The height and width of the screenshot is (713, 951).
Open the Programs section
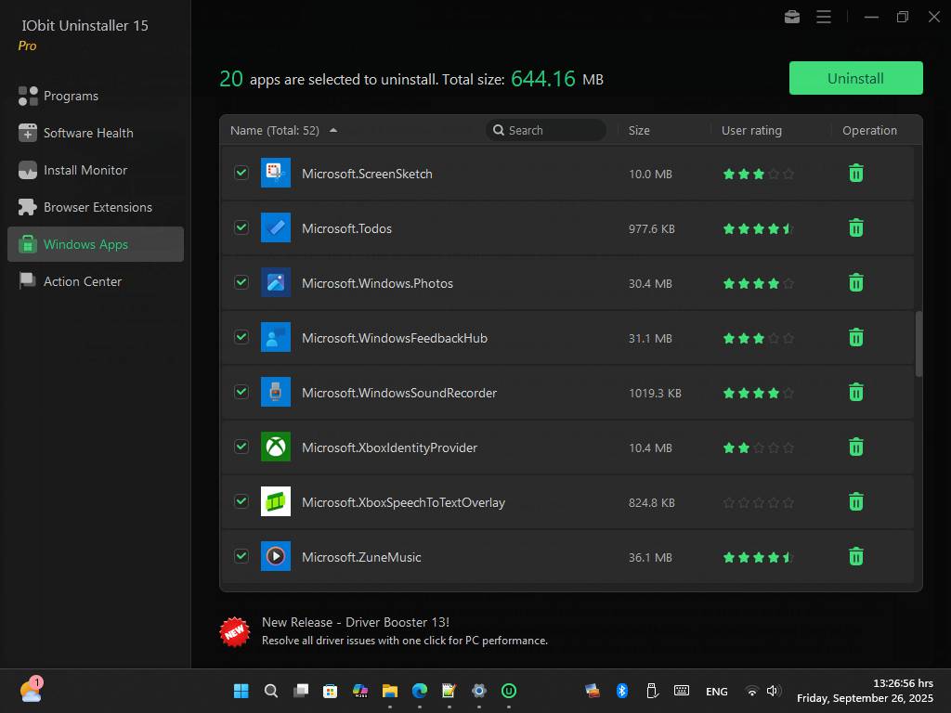[96, 96]
